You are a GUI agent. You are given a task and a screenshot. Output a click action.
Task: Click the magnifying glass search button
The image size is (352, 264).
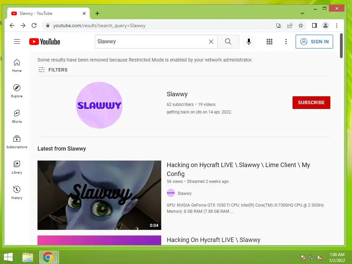point(228,42)
